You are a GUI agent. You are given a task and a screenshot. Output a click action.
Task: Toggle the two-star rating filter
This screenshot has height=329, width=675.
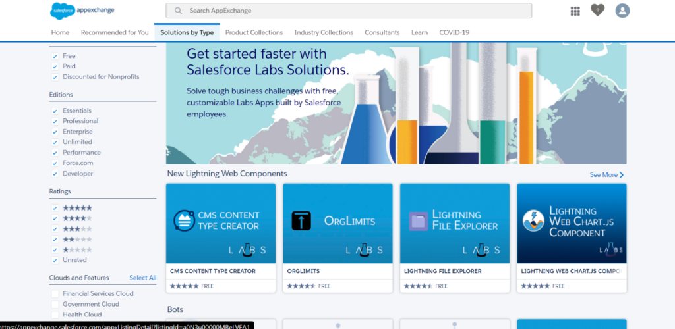[x=55, y=240]
